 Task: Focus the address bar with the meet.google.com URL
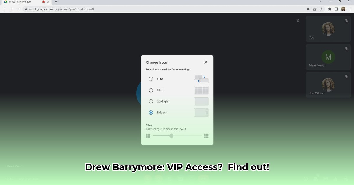point(165,9)
